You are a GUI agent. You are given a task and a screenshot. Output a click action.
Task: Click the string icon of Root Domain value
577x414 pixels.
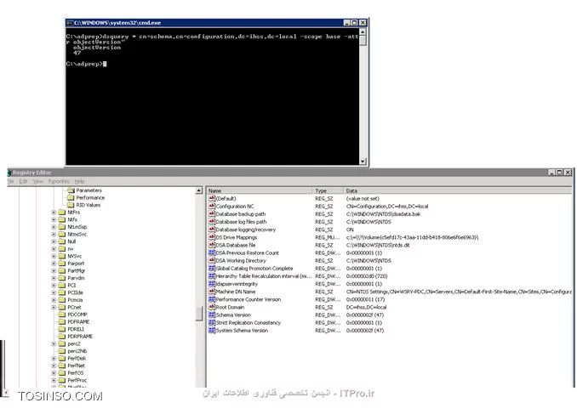212,308
